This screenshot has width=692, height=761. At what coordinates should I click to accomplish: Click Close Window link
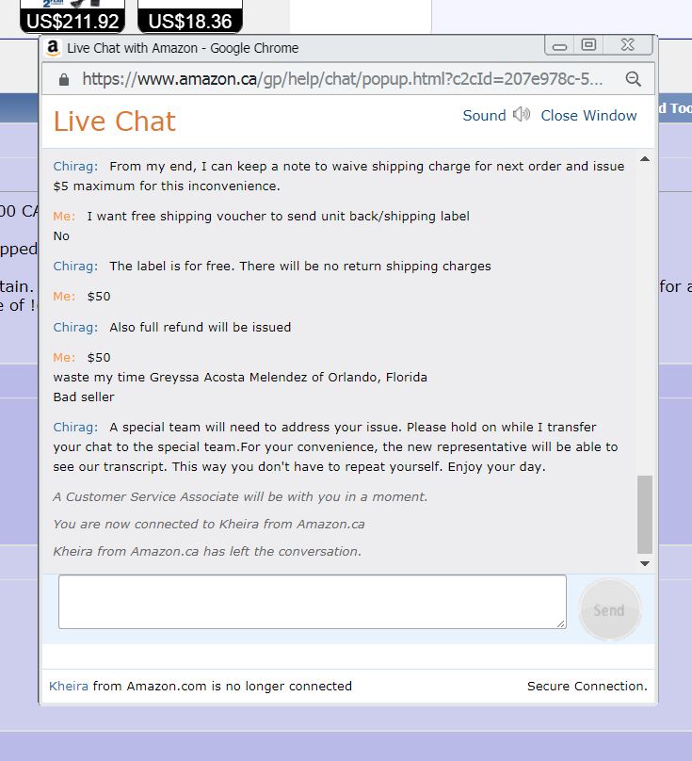point(588,116)
